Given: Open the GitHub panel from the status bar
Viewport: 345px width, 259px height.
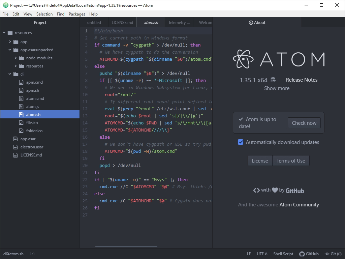Looking at the screenshot, I should pos(309,254).
